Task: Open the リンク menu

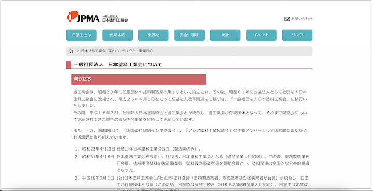Action: (297, 35)
